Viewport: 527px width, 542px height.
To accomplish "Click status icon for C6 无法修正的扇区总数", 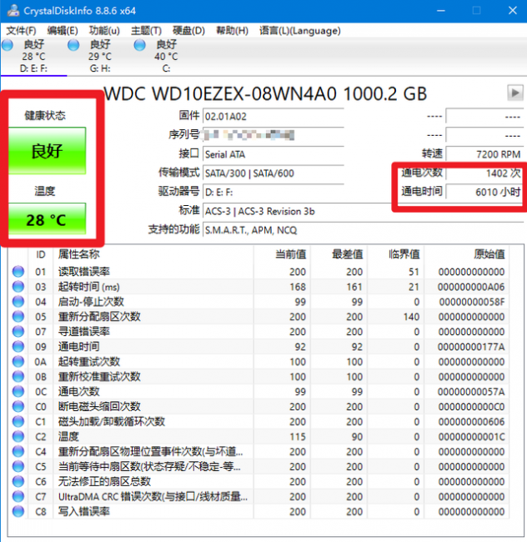I will click(x=18, y=481).
